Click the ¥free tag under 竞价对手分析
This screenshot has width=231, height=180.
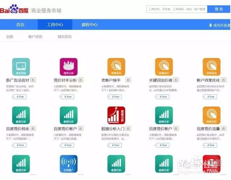point(67,97)
